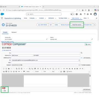
Task: Click the Insert Table editor icon
Action: tap(6, 71)
